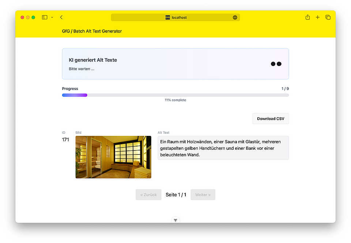
Task: Click the Zurück pagination button
Action: (x=148, y=195)
